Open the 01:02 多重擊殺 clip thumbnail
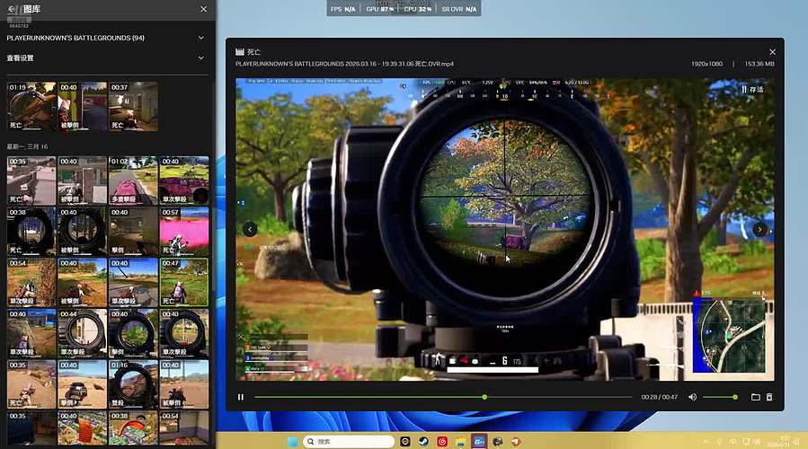Viewport: 808px width, 449px height. pyautogui.click(x=133, y=180)
